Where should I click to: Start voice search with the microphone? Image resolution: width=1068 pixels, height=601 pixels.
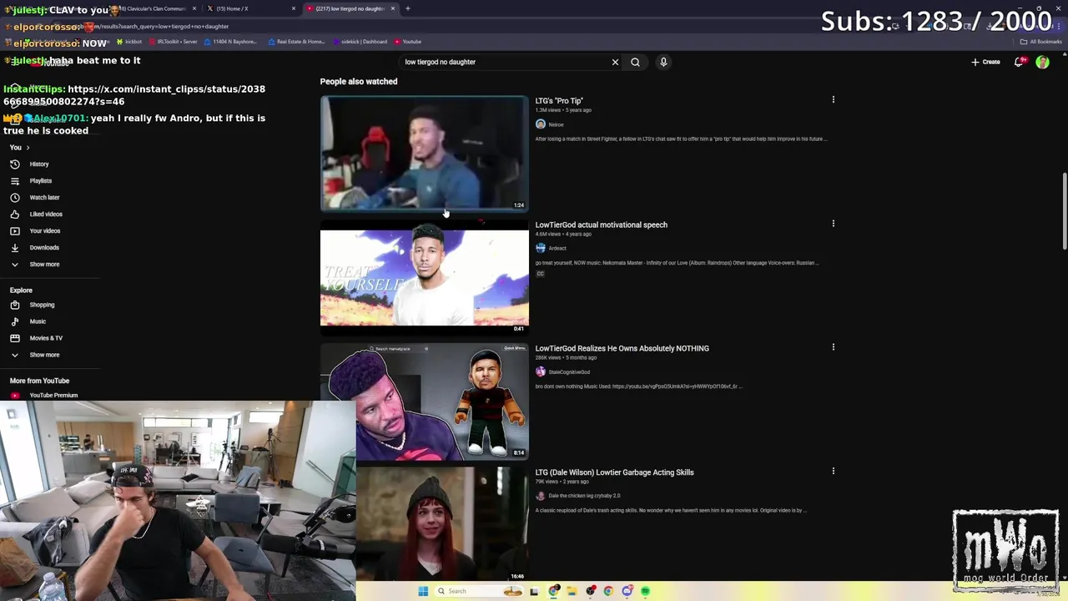click(x=663, y=62)
